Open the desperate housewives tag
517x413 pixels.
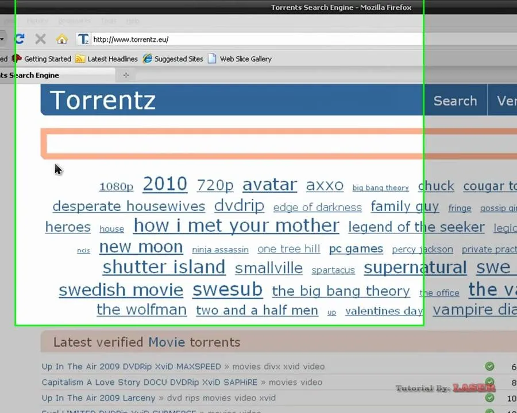[x=129, y=206]
